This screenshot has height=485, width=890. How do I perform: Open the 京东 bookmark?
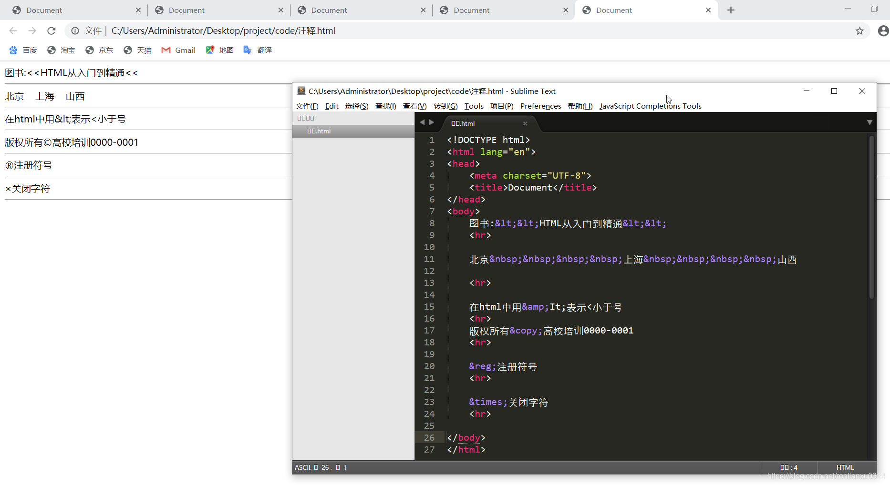(99, 50)
